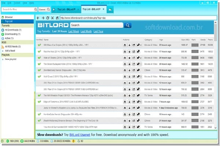Viewport: 220px width, 146px height.
Task: Click the download arrow for 'The Wil Wheaton Project'
Action: tap(129, 95)
